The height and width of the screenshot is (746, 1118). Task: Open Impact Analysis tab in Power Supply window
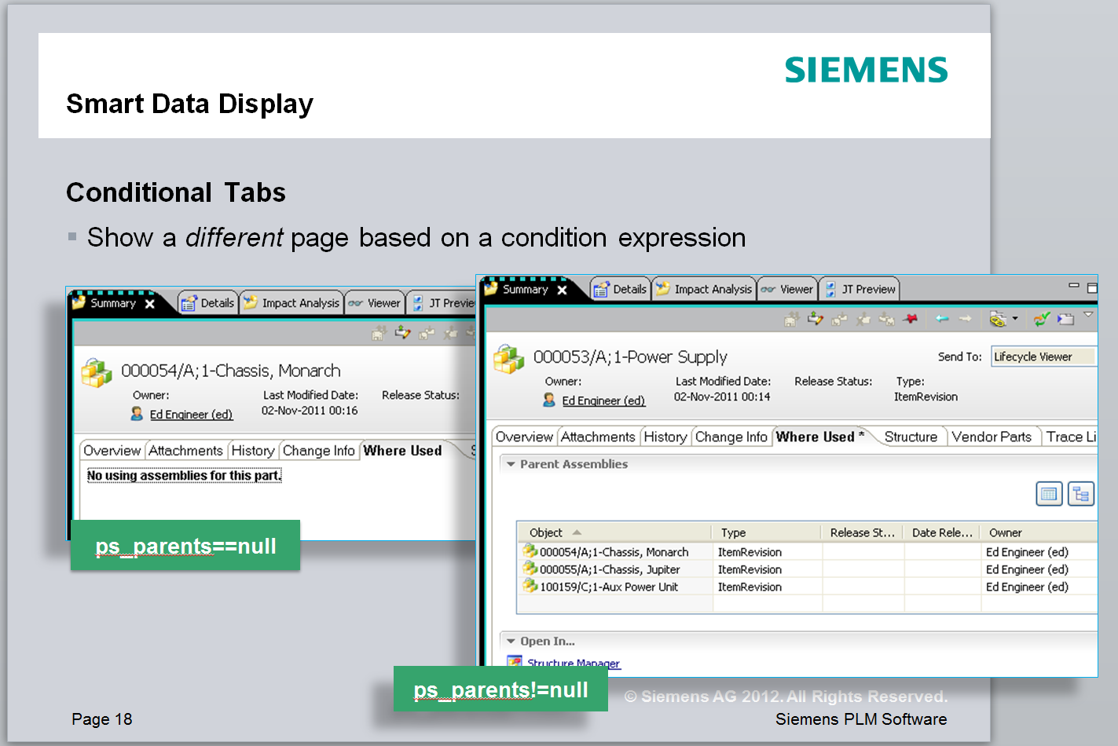point(704,289)
